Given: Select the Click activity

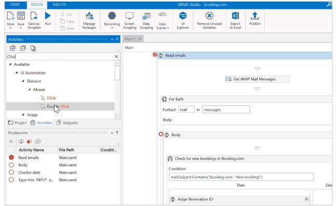Looking at the screenshot, I should [x=51, y=98].
